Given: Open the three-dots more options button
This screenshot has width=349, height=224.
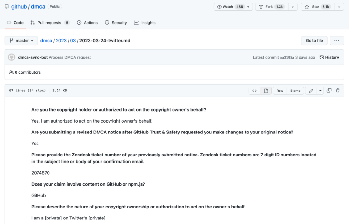Looking at the screenshot, I should (x=337, y=40).
